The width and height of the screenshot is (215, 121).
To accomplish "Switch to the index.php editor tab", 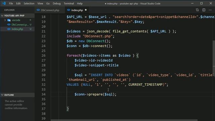I will [x=77, y=10].
